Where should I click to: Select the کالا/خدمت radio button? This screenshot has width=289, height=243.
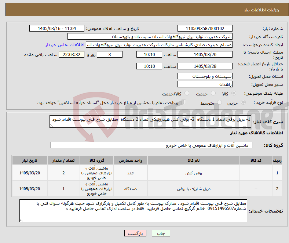(187, 93)
